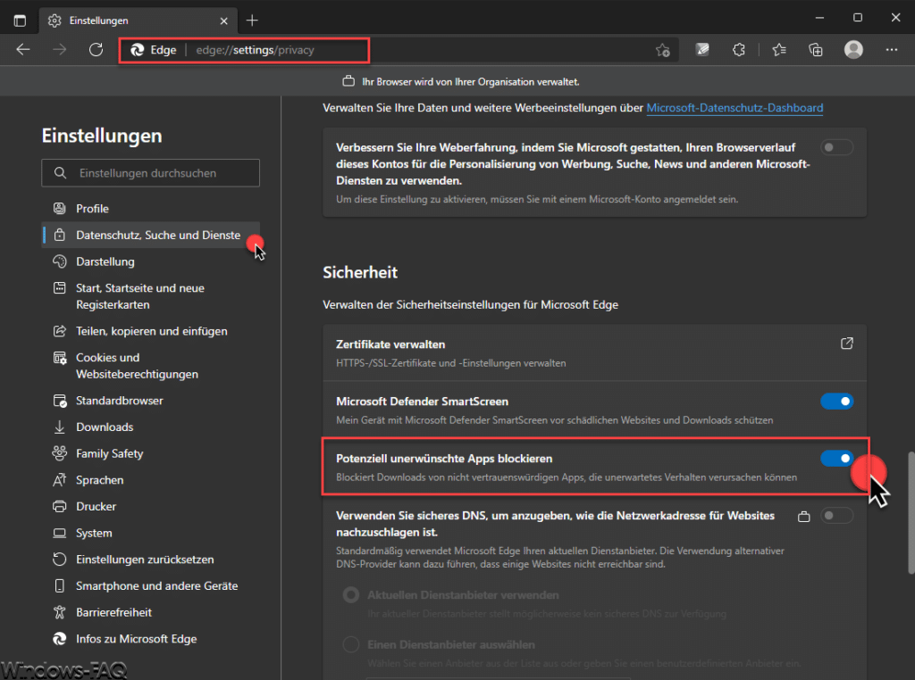This screenshot has height=680, width=915.
Task: Open Profile settings section
Action: [x=150, y=209]
